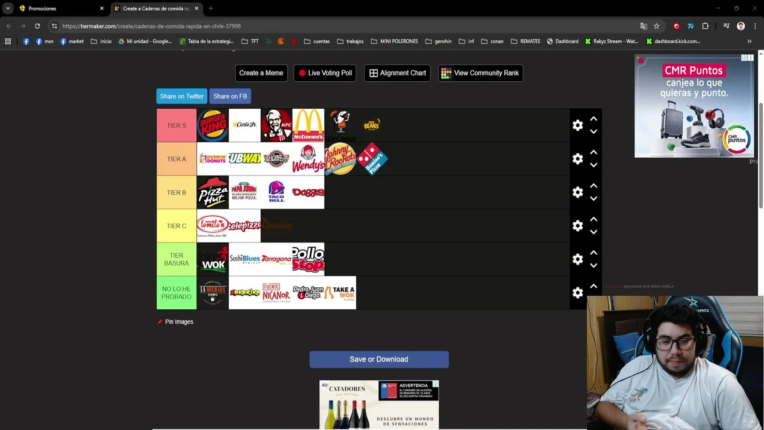764x430 pixels.
Task: Select the KFC logo
Action: (x=276, y=125)
